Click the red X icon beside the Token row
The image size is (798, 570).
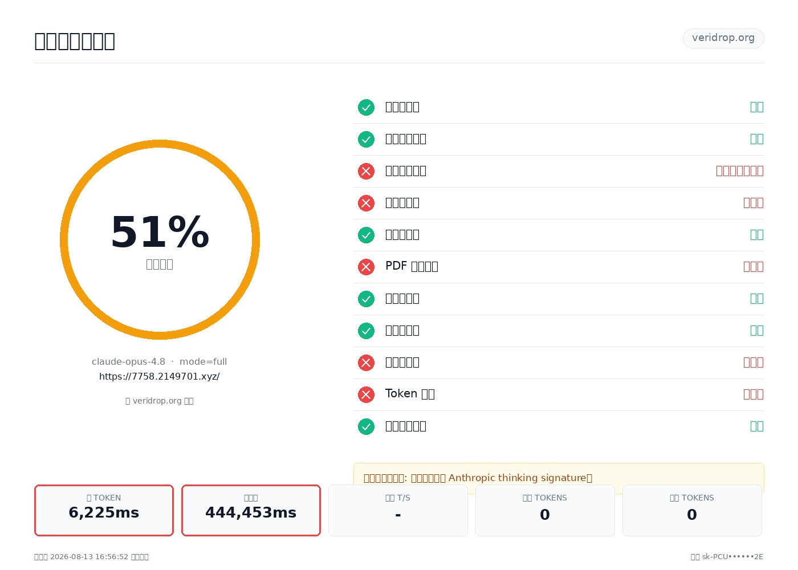(x=366, y=394)
